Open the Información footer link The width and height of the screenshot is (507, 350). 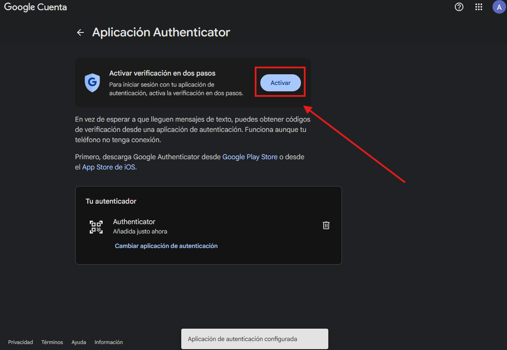point(109,342)
